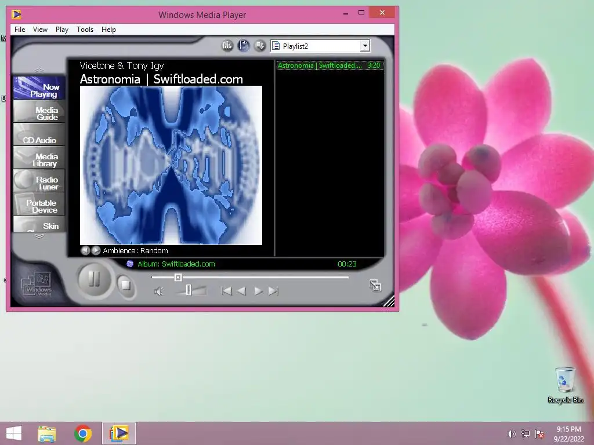Viewport: 594px width, 445px height.
Task: Open the Media Library tab
Action: point(39,158)
